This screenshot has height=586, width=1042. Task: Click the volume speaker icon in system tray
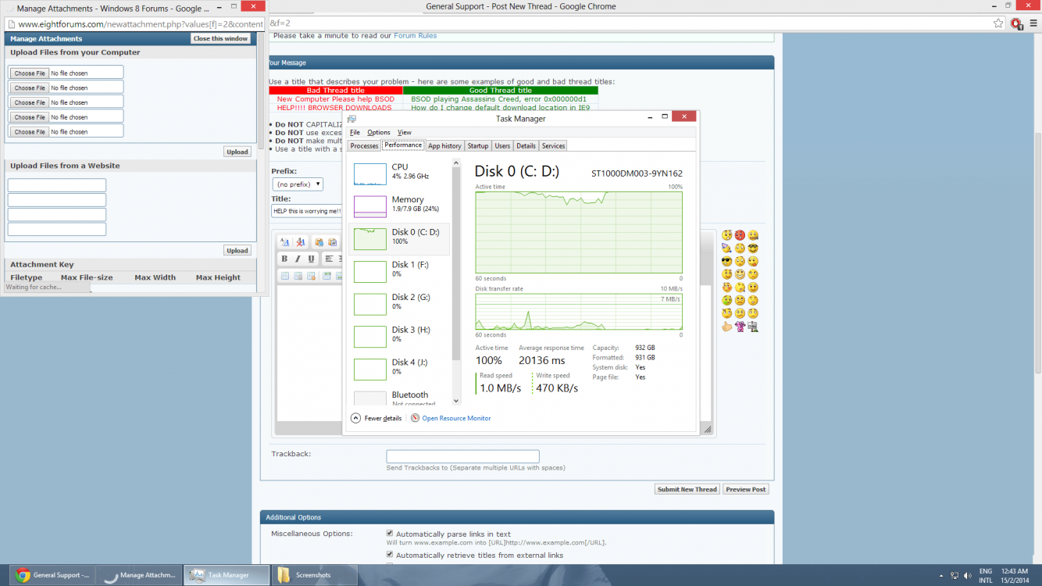pos(967,576)
